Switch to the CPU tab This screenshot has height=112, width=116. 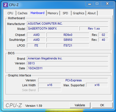pos(10,13)
